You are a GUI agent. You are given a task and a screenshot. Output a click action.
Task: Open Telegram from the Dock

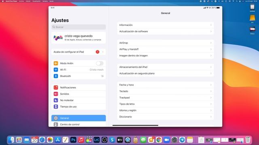click(182, 140)
